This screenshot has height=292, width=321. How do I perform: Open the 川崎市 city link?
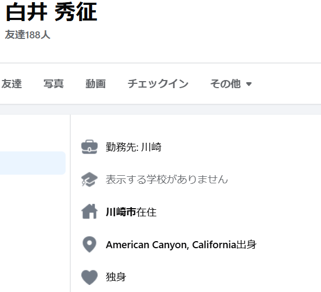pyautogui.click(x=121, y=212)
